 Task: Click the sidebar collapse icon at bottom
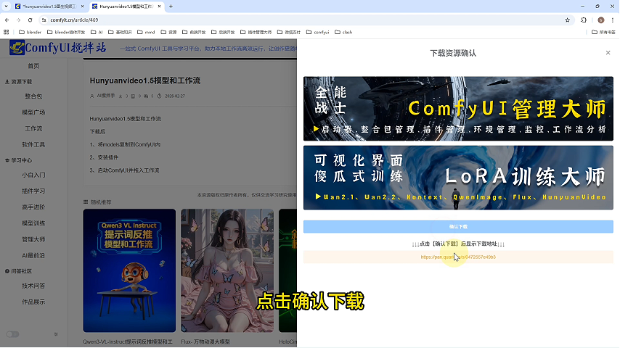(x=56, y=334)
